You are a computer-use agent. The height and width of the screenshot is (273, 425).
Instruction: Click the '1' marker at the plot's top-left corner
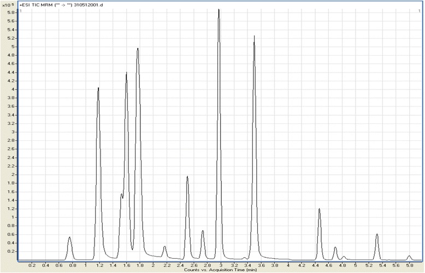coord(21,11)
